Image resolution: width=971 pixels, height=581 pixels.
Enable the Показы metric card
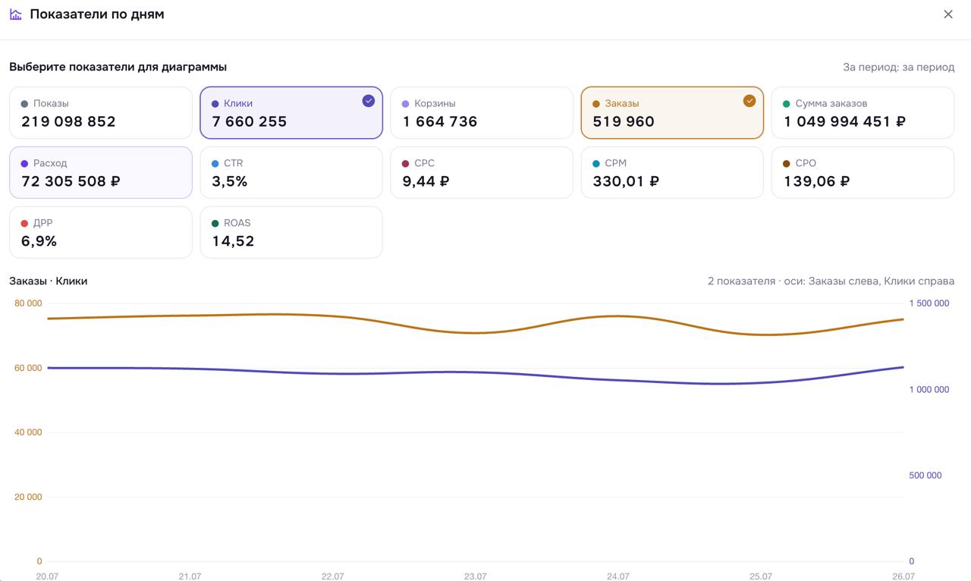click(x=101, y=113)
